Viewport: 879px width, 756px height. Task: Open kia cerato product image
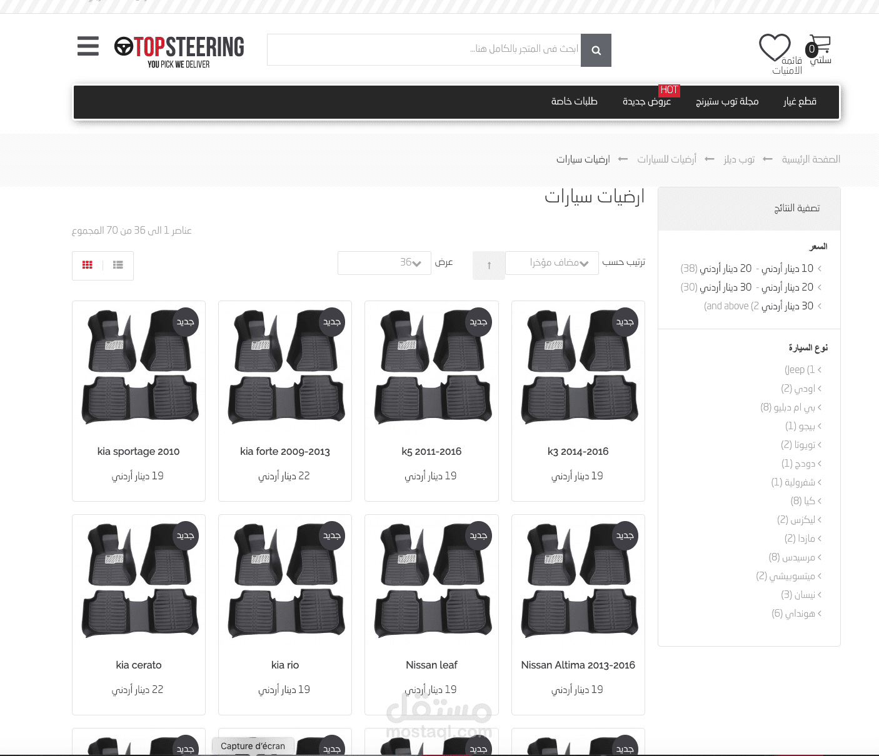139,581
